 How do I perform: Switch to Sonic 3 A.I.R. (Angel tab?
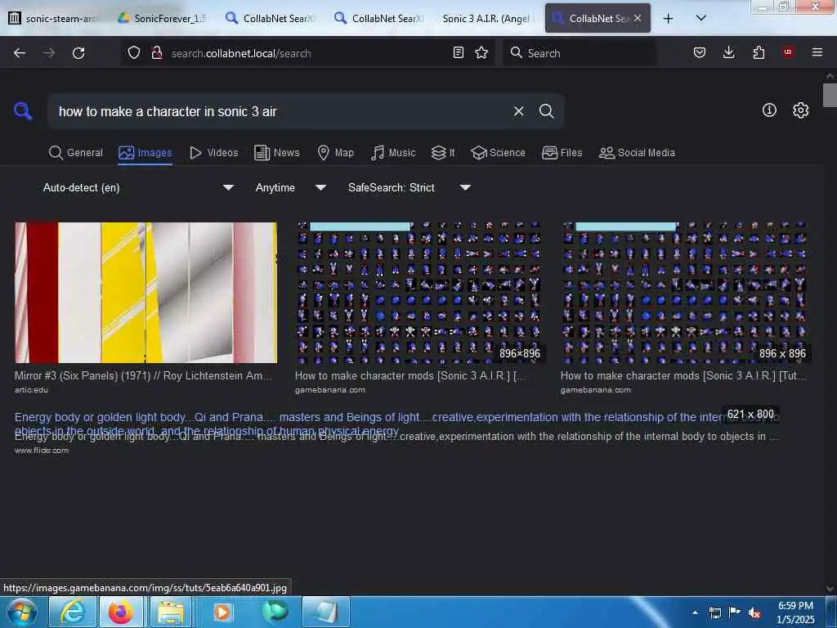(x=486, y=19)
